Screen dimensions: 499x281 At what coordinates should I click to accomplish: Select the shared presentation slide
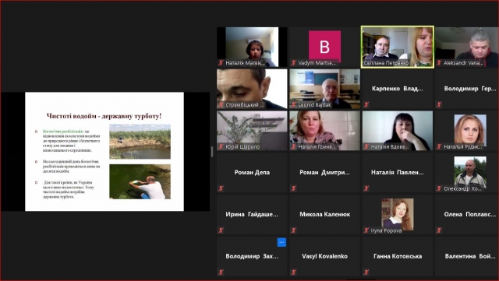point(104,152)
